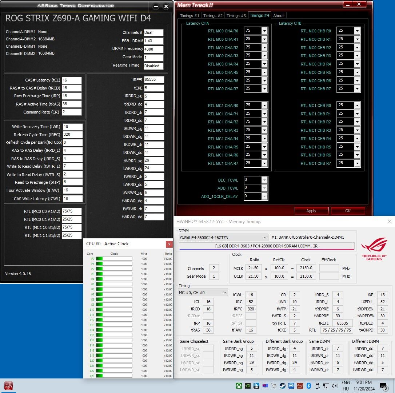Open the Bluetooth tray icon
395x393 pixels.
(308, 386)
